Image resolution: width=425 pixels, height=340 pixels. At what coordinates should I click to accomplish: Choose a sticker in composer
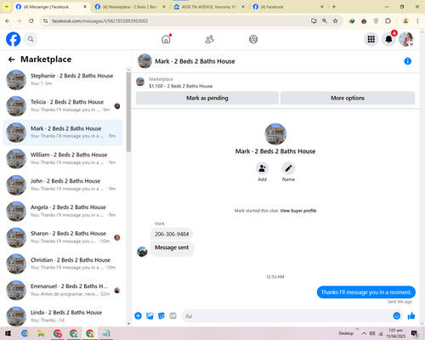[x=161, y=315]
